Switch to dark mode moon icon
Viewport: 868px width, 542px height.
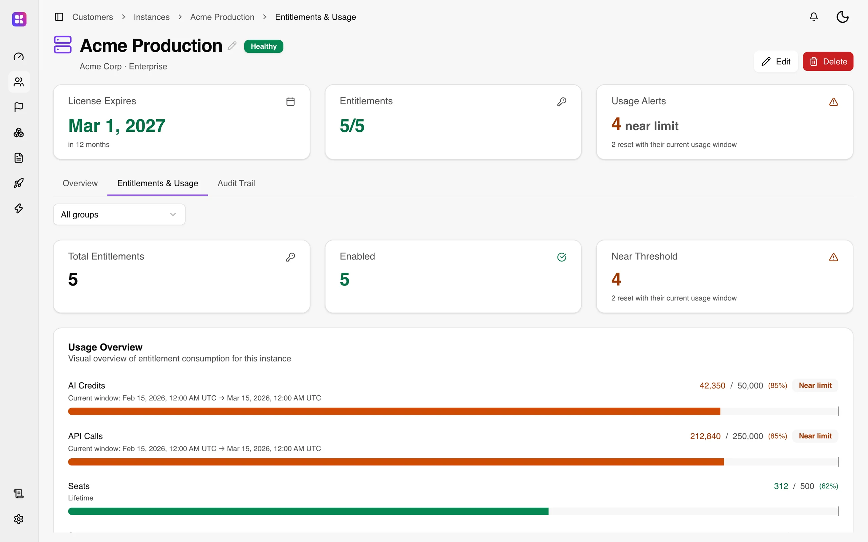(843, 17)
